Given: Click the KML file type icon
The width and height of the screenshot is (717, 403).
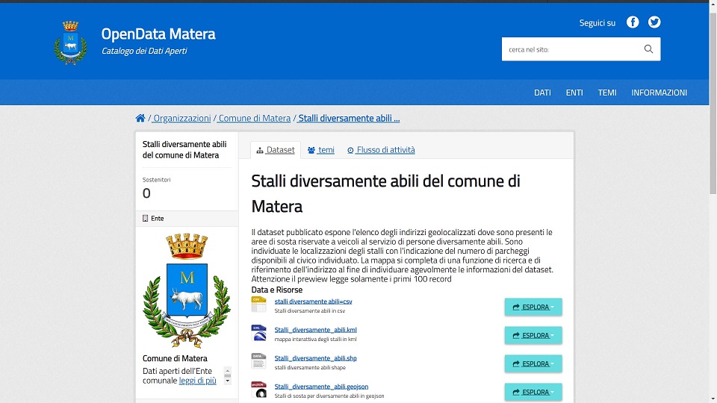Looking at the screenshot, I should (x=259, y=333).
